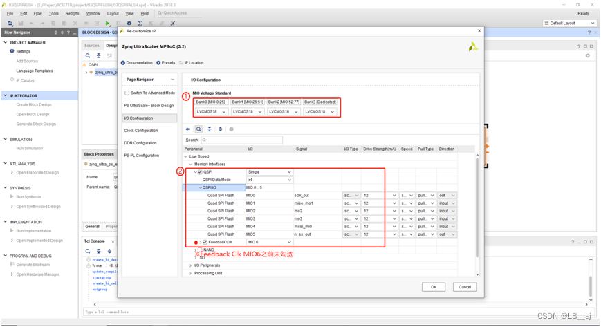Image resolution: width=601 pixels, height=327 pixels.
Task: Open the Default Layout dropdown
Action: click(x=570, y=23)
